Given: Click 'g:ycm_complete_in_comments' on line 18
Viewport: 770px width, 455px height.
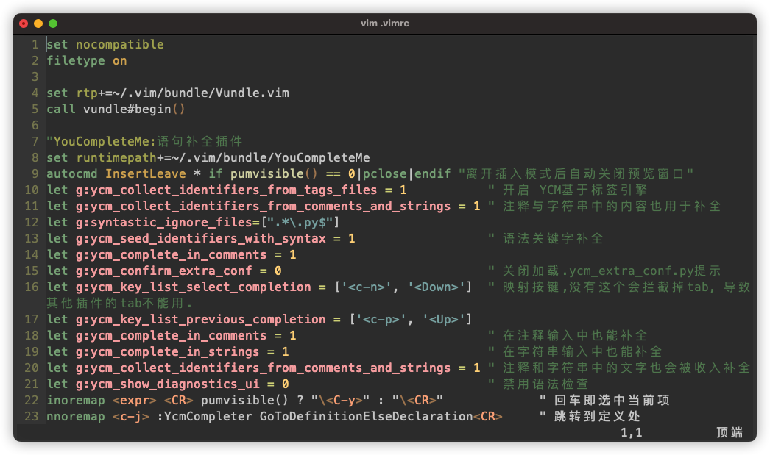Looking at the screenshot, I should [172, 335].
